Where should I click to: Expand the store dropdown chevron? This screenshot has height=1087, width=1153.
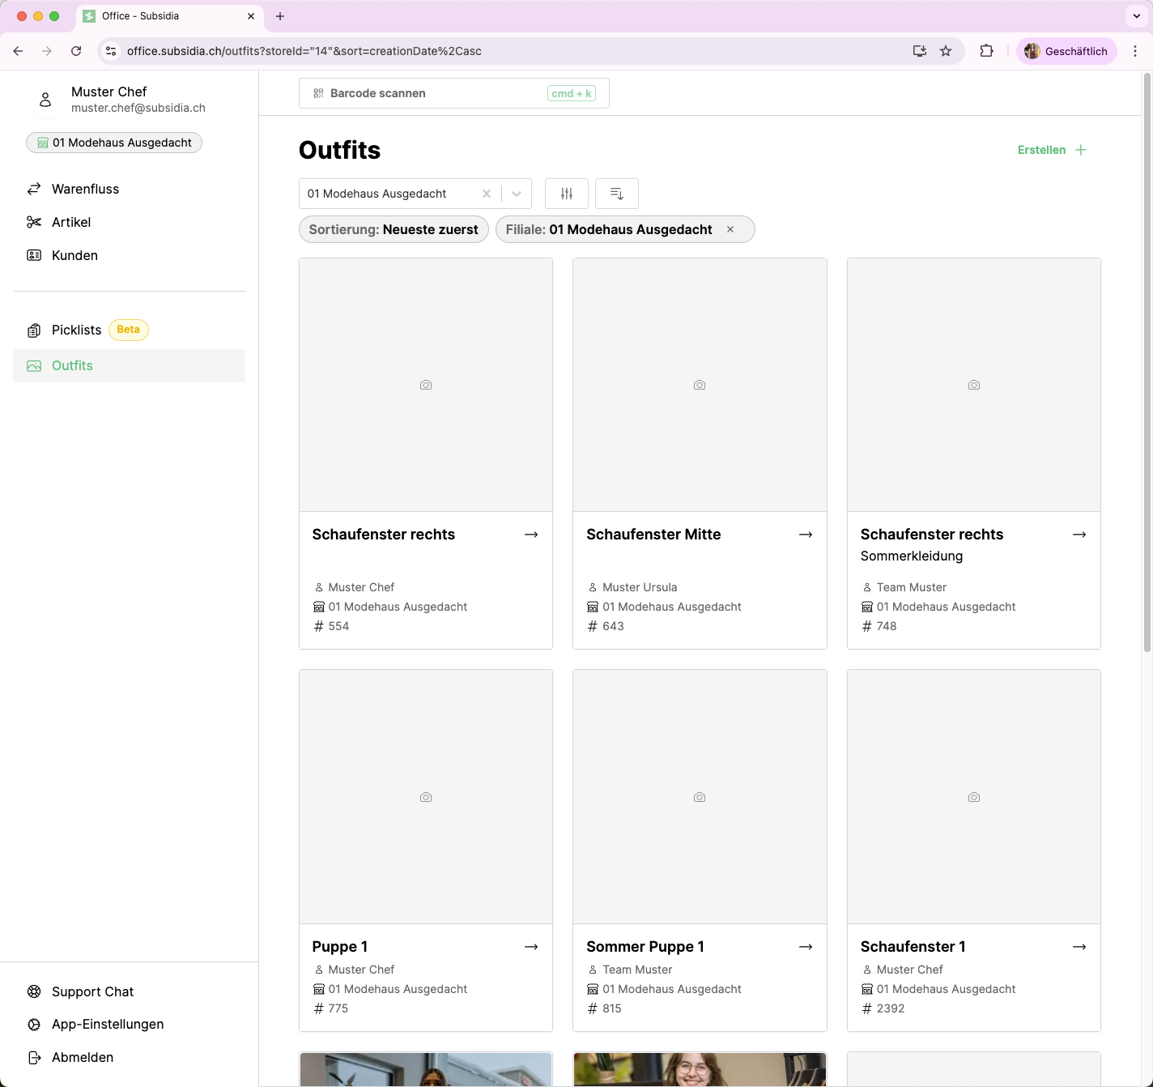tap(517, 194)
